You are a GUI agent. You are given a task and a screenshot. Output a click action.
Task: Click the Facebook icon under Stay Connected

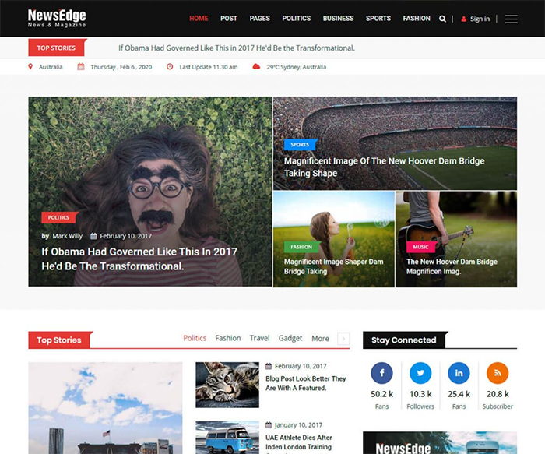381,373
